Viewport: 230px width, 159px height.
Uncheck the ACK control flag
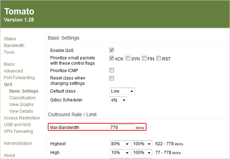point(111,59)
